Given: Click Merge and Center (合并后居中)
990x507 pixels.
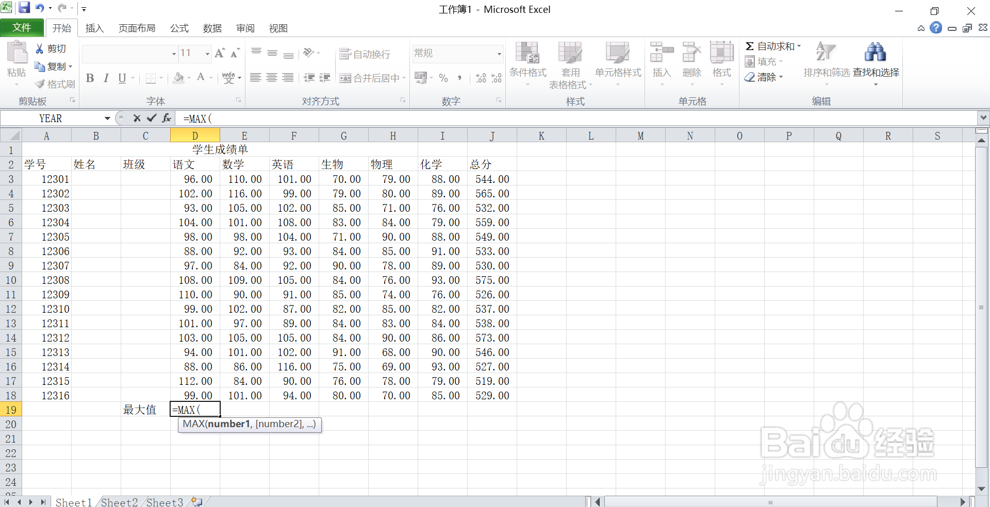Looking at the screenshot, I should click(x=369, y=78).
